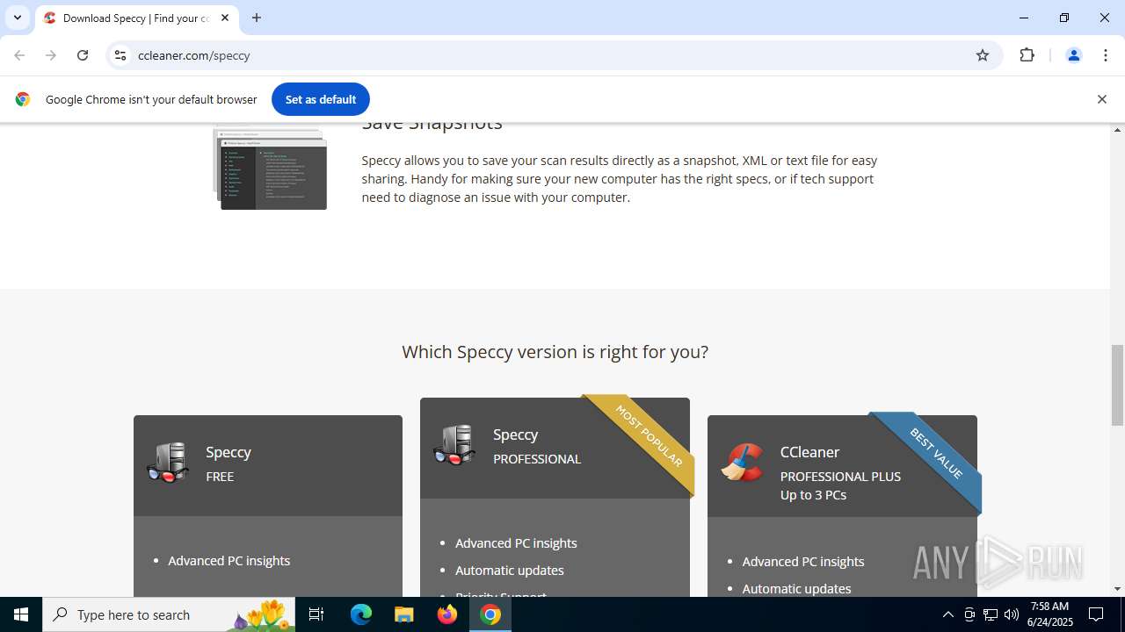Click the Speccy PROFESSIONAL product icon
The height and width of the screenshot is (632, 1125).
(x=454, y=445)
